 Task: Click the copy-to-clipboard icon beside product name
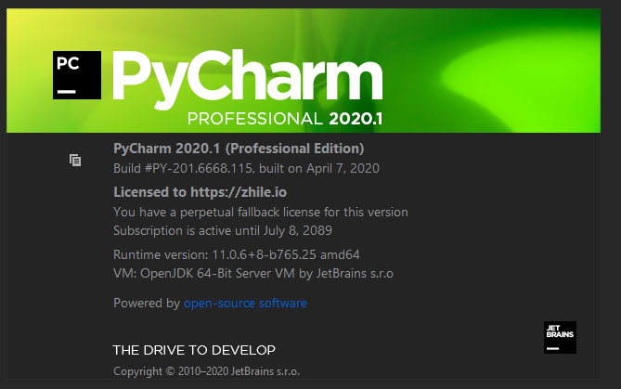click(75, 160)
